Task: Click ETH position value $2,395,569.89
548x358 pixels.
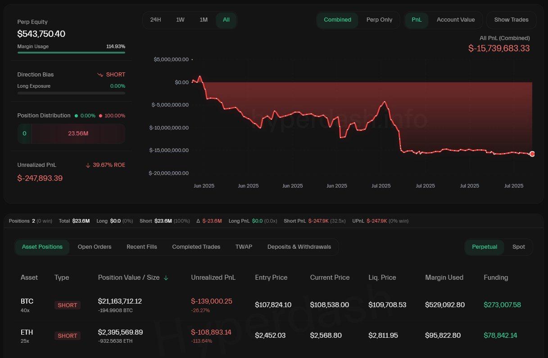Action: (x=121, y=332)
